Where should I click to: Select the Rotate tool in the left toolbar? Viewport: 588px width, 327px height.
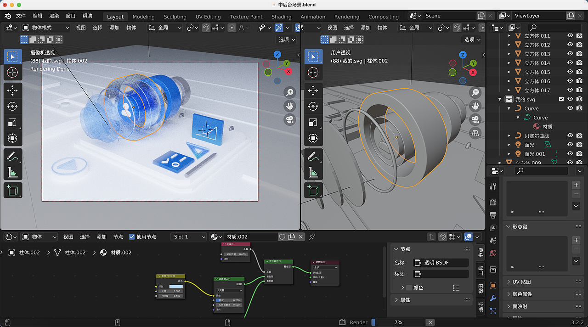pos(12,107)
